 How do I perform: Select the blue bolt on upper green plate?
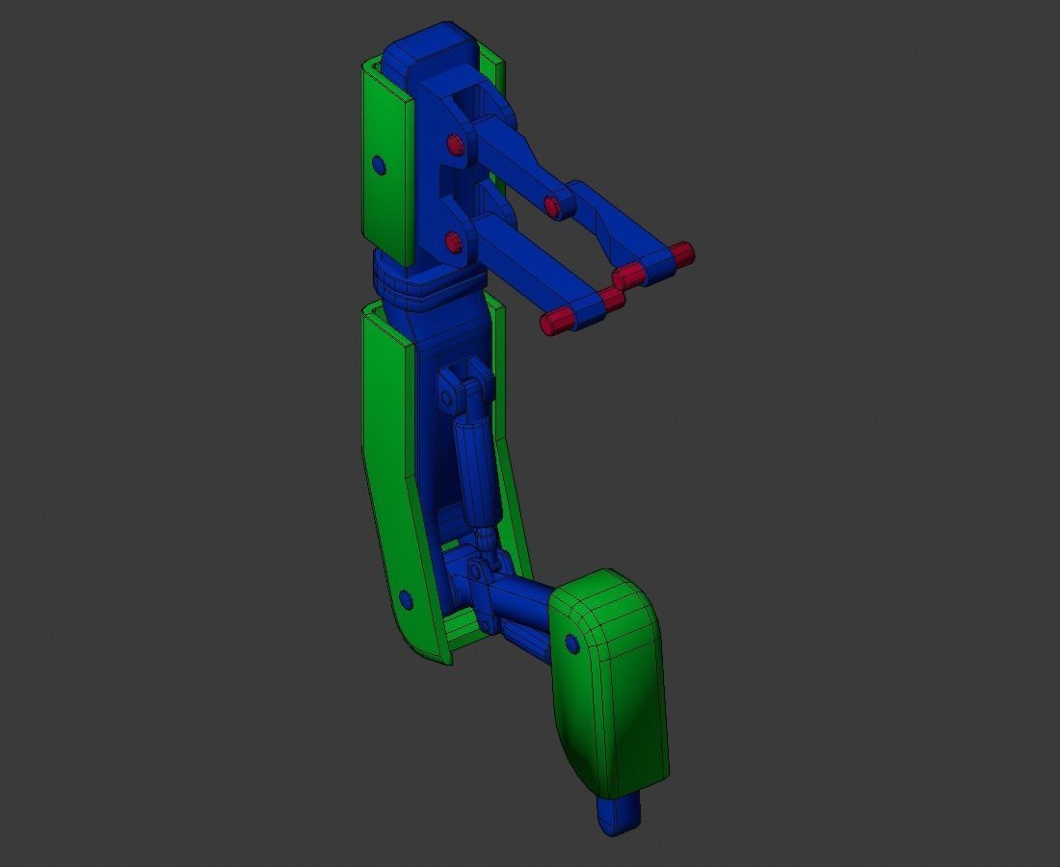coord(380,165)
